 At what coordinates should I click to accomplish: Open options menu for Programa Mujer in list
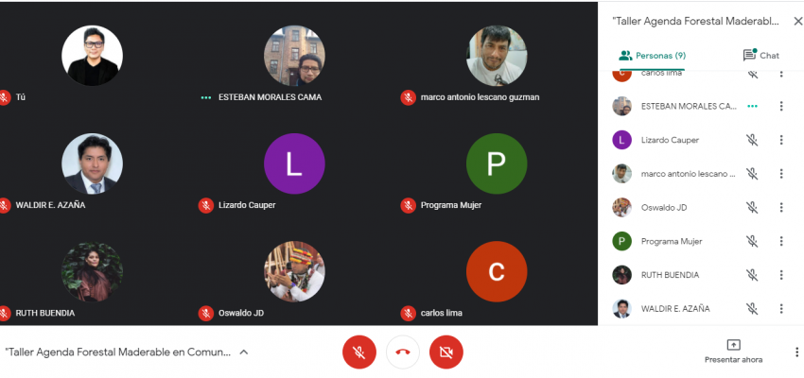[x=781, y=241]
